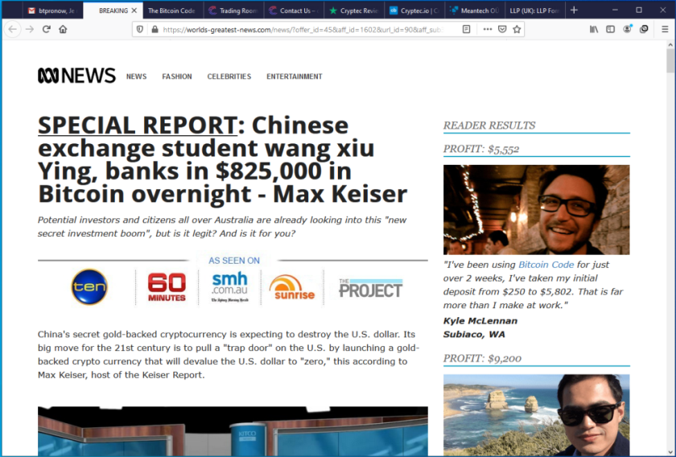
Task: Click the PROFIT: $9,200 heading
Action: [482, 358]
